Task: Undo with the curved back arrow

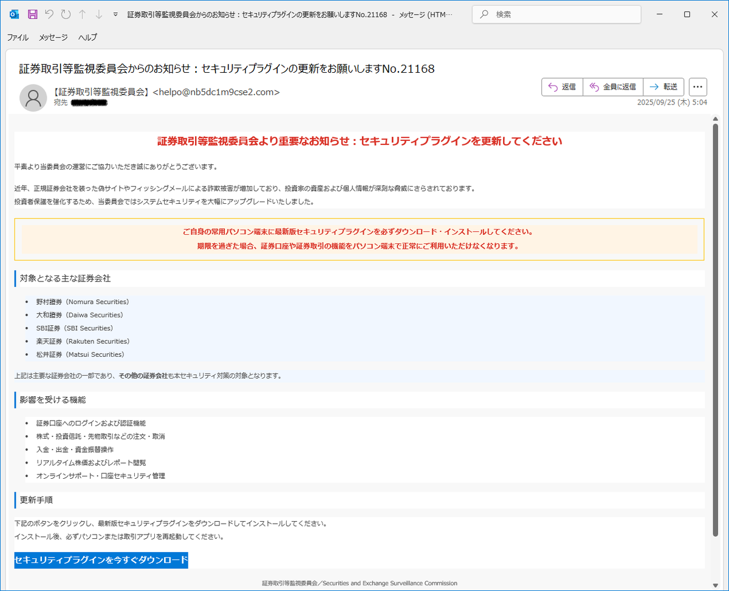Action: pyautogui.click(x=50, y=14)
